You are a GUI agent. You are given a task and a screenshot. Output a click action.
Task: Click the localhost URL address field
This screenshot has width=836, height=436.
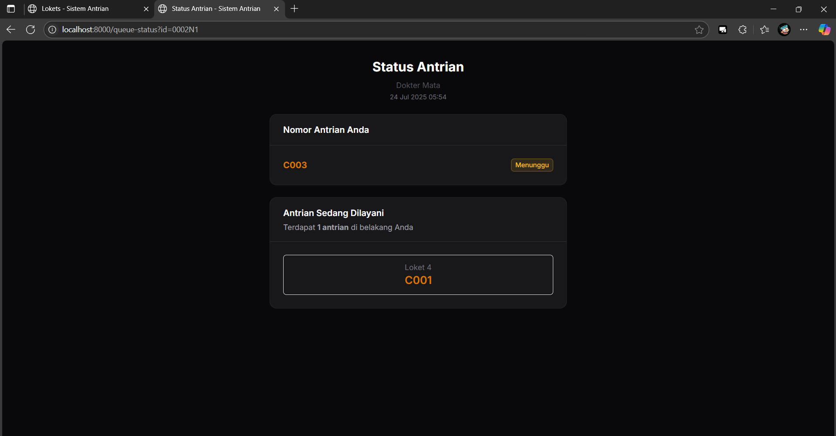(349, 30)
